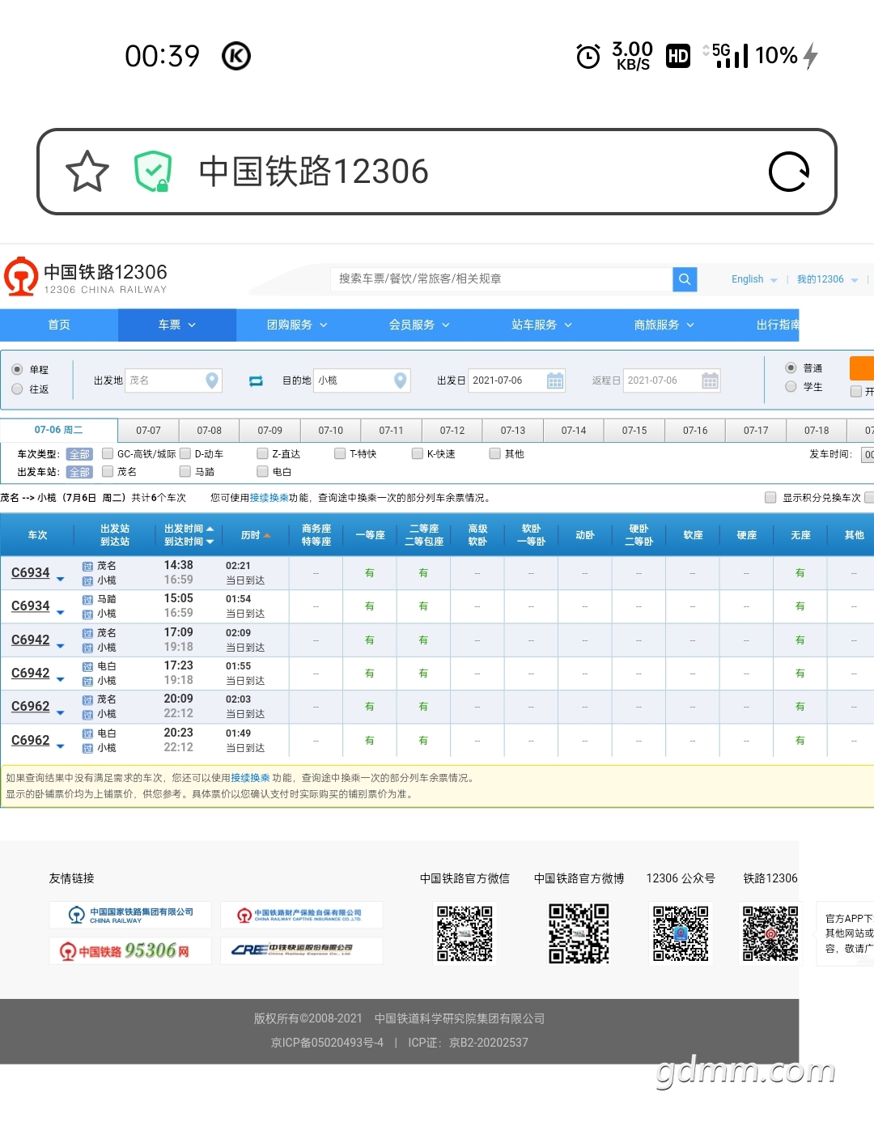Select 学生 ticket type radio
The height and width of the screenshot is (1122, 874).
point(791,387)
